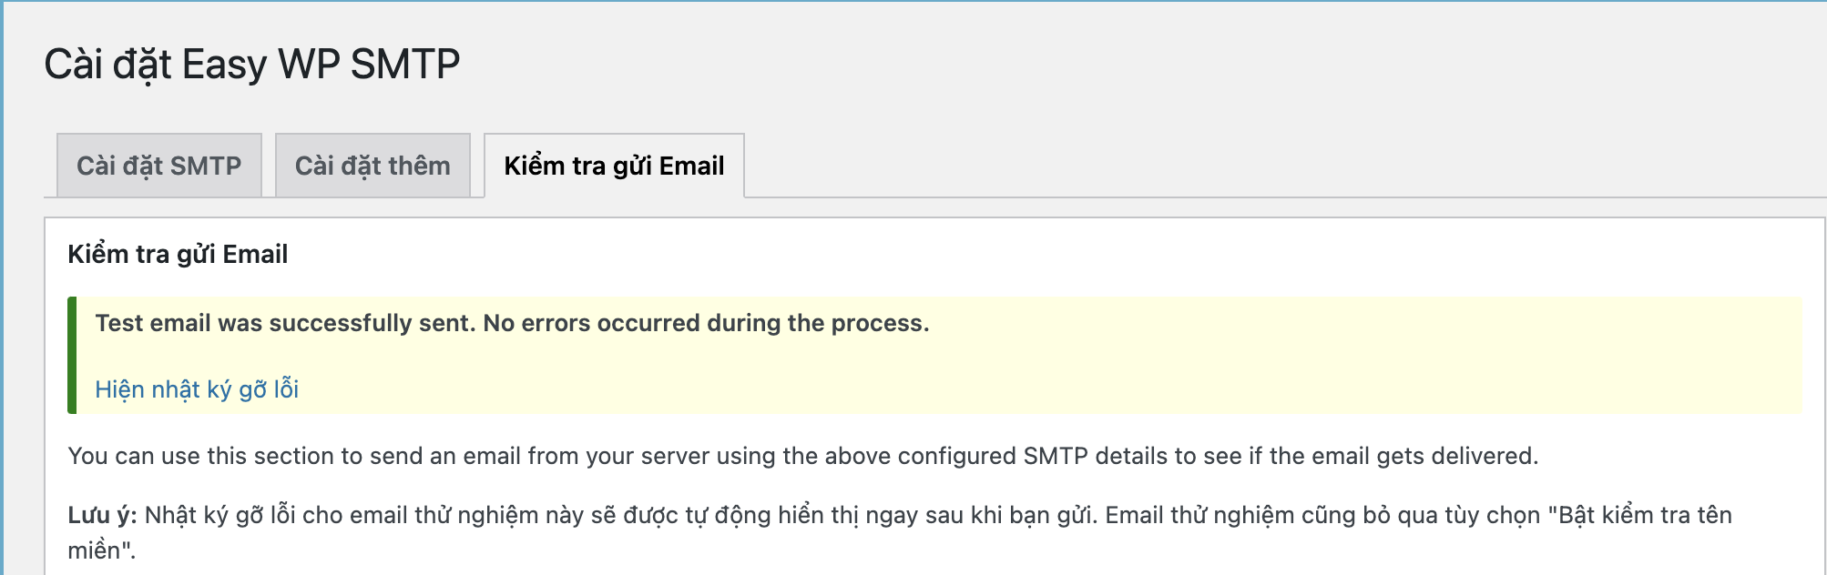Click the Cài đặt Easy WP SMTP page title
Image resolution: width=1827 pixels, height=575 pixels.
click(252, 65)
